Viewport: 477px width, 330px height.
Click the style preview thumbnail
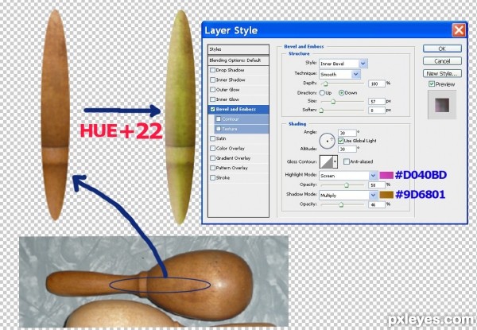(x=442, y=105)
